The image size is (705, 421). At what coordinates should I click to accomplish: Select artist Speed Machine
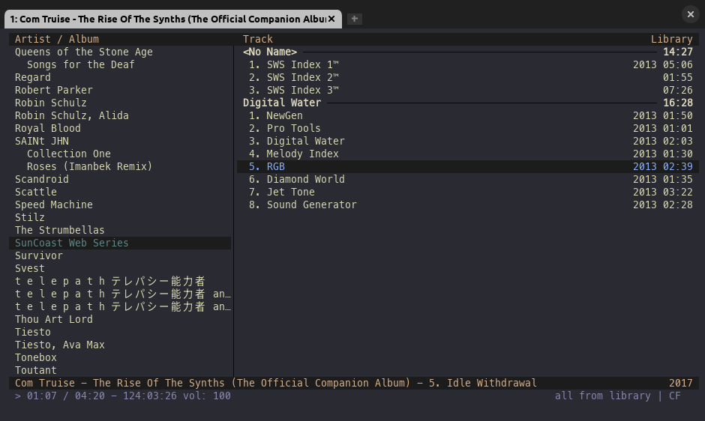53,205
